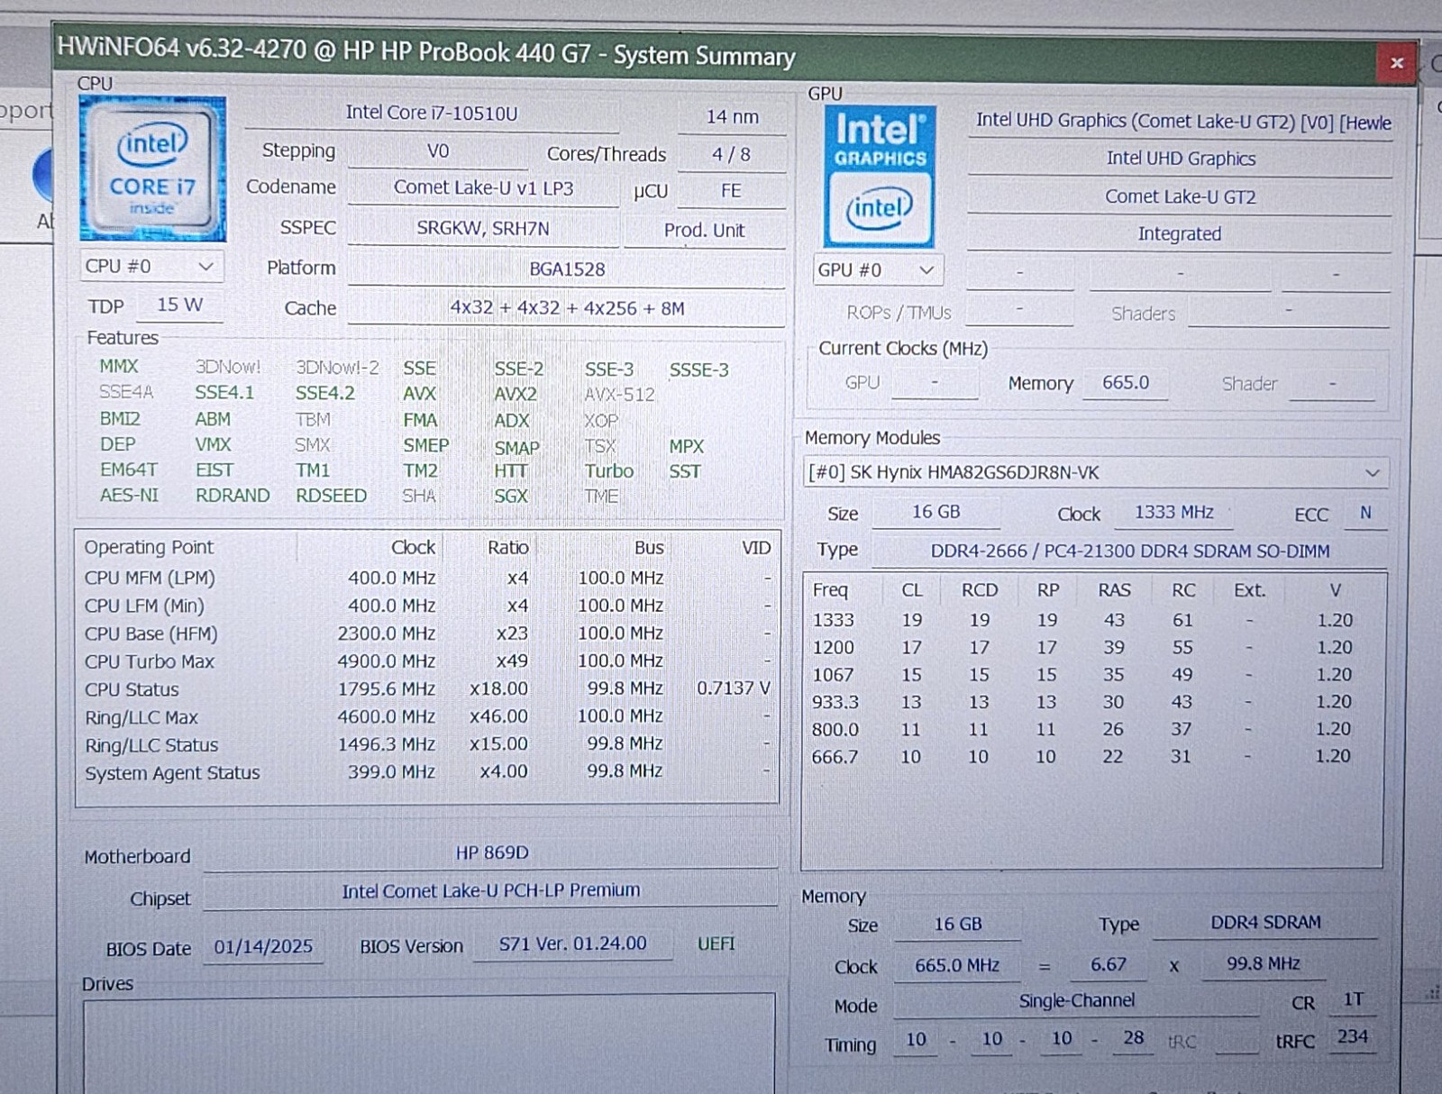The width and height of the screenshot is (1442, 1094).
Task: Click the UEFI indicator
Action: click(x=716, y=944)
